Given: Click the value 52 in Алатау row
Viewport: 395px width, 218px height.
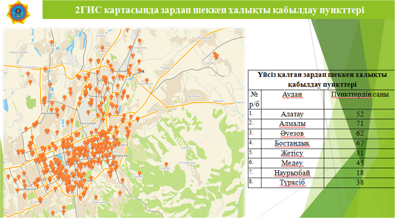Looking at the screenshot, I should pos(360,114).
